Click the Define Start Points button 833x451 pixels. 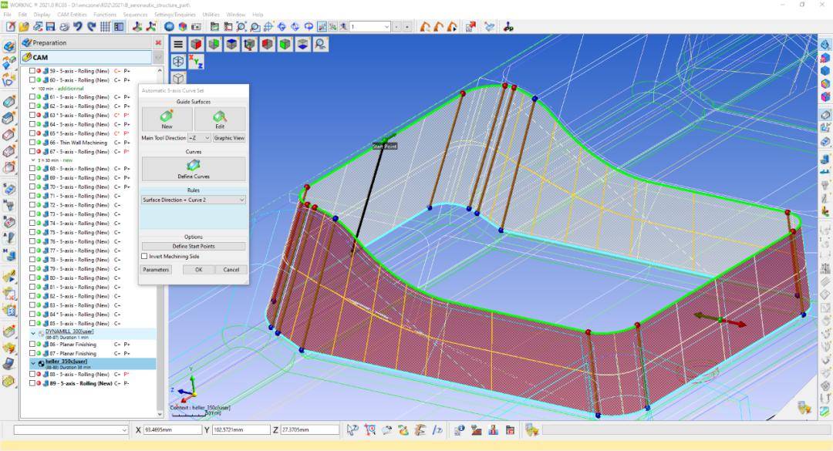pyautogui.click(x=194, y=247)
